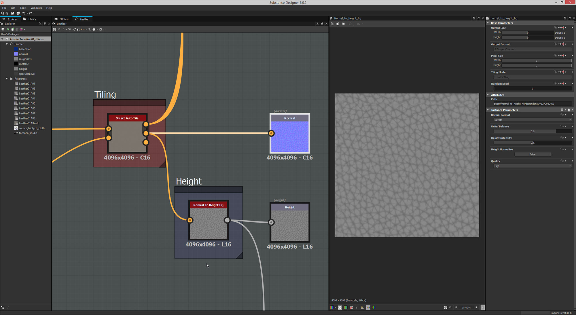
Task: Select the Library tab
Action: pos(30,19)
